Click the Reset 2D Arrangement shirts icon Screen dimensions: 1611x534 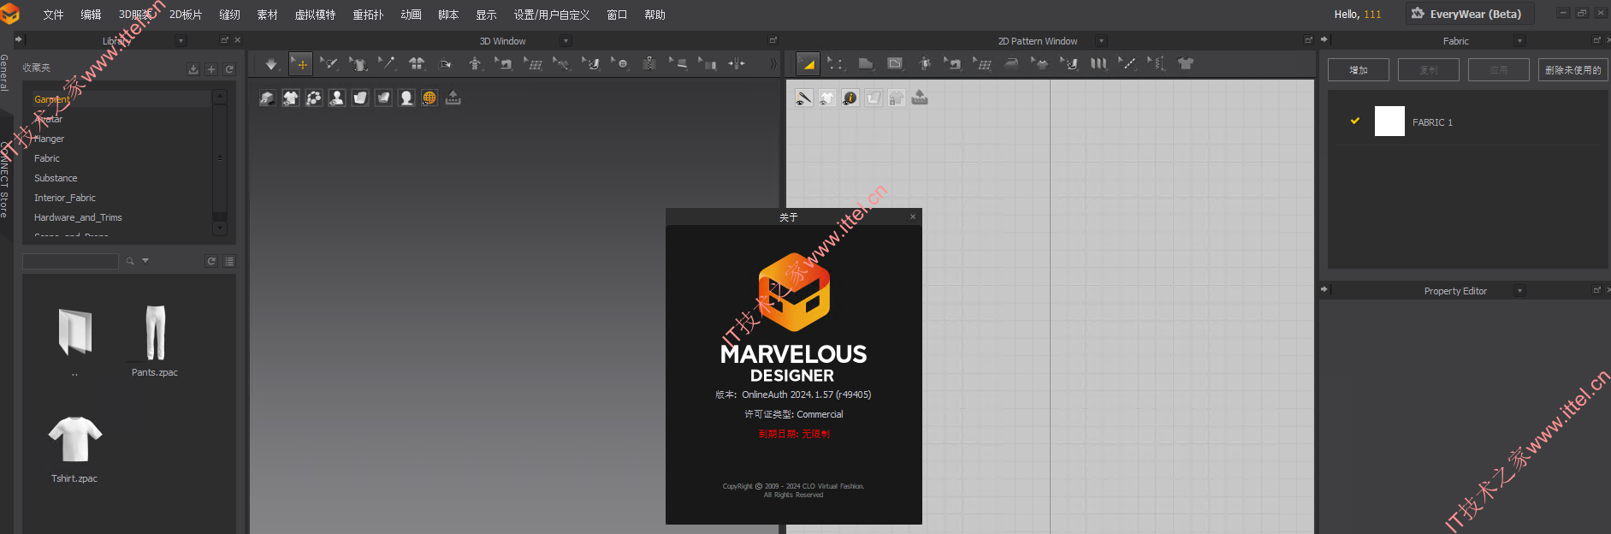[x=417, y=64]
